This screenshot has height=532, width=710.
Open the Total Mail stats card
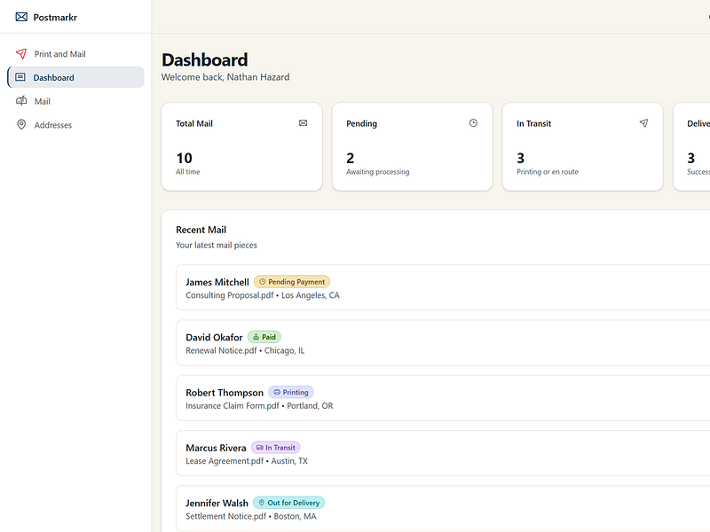[241, 146]
